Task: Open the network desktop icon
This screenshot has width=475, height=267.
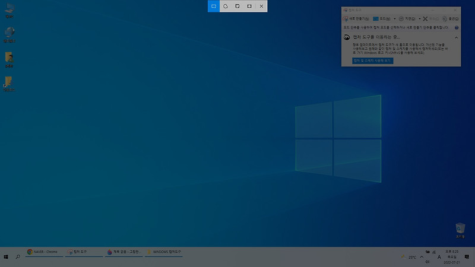Action: tap(9, 34)
